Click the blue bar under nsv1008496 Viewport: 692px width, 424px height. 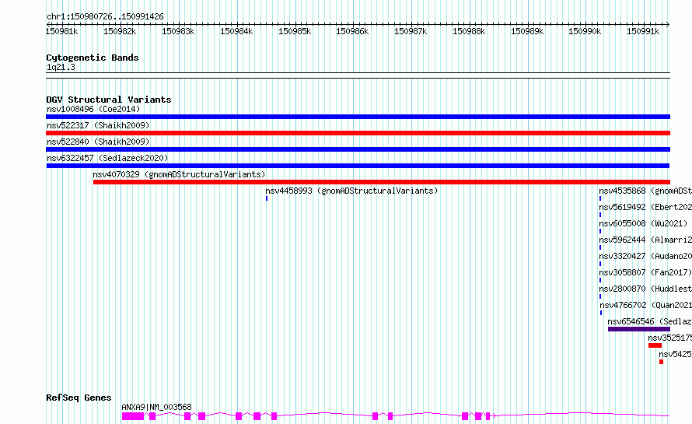pyautogui.click(x=358, y=117)
